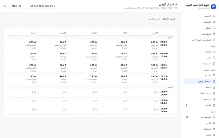Open the الأسر families sidebar icon
Viewport: 219px width, 138px height.
[214, 58]
